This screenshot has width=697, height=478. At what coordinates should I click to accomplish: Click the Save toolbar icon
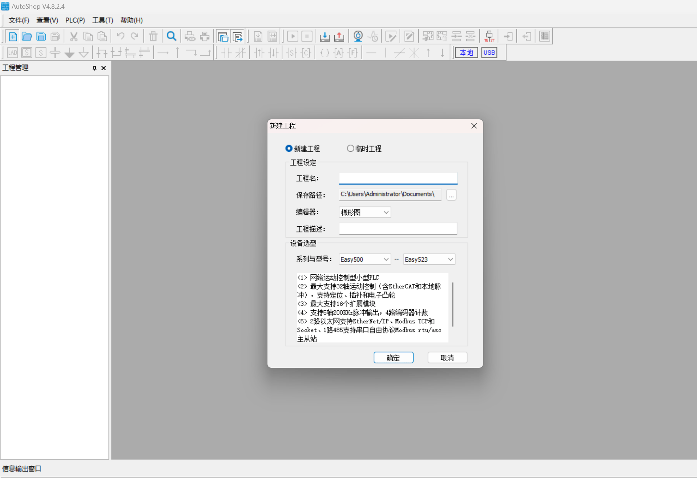41,36
